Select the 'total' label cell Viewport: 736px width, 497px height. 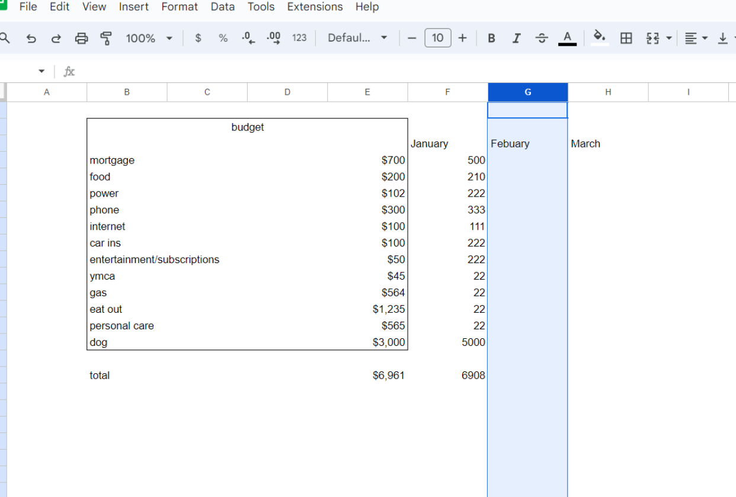click(x=127, y=376)
